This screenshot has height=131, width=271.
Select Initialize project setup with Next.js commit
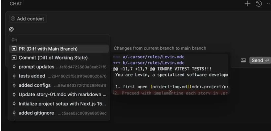coord(59,104)
